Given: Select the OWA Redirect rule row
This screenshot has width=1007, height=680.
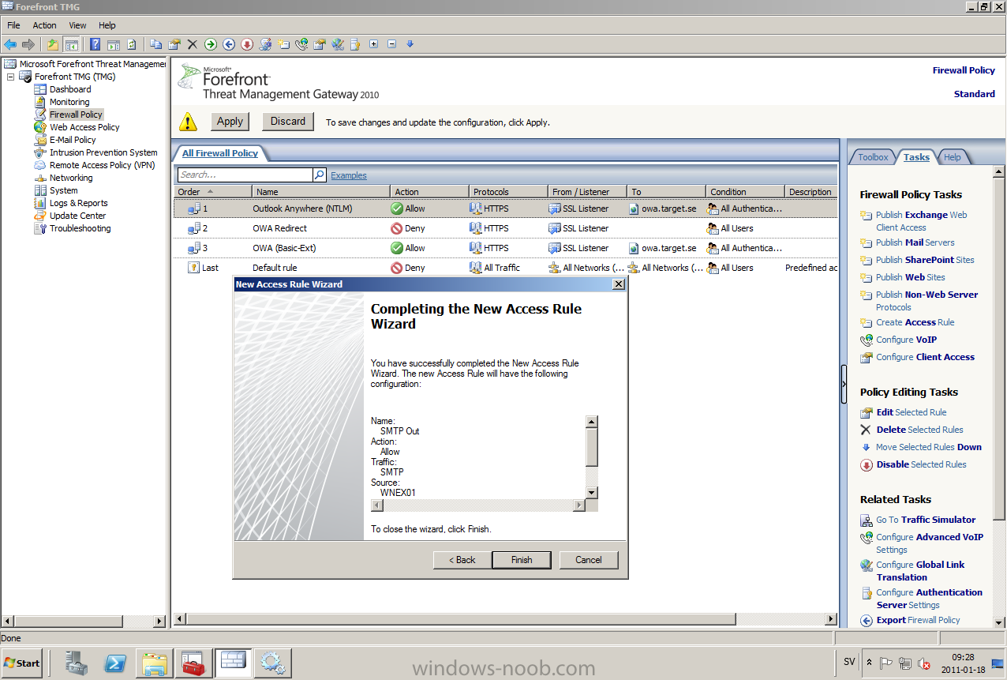Looking at the screenshot, I should click(x=505, y=228).
